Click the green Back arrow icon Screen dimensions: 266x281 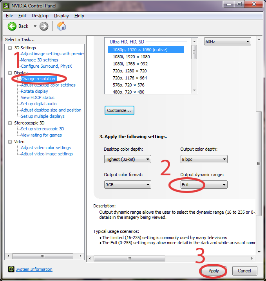[12, 26]
